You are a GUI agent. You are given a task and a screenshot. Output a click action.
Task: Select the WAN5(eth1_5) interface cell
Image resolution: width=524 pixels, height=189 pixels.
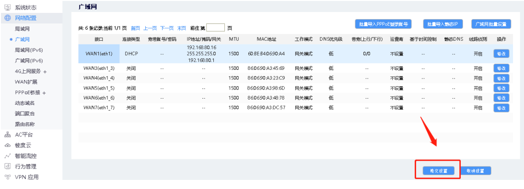(99, 88)
